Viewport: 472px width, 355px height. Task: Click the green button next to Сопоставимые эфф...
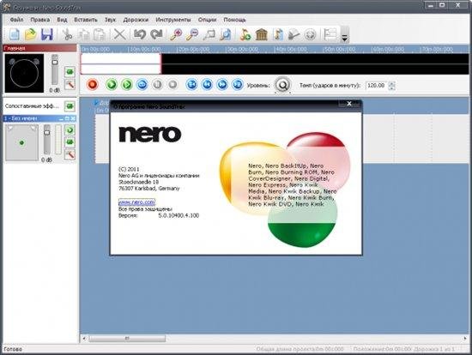[70, 105]
